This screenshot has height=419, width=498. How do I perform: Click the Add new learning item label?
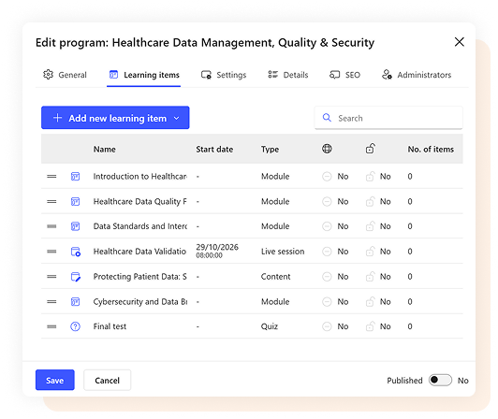118,119
